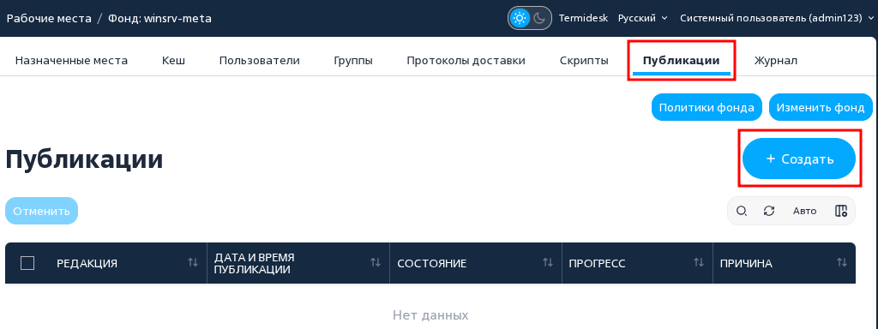
Task: Select all rows header checkbox
Action: [x=27, y=263]
